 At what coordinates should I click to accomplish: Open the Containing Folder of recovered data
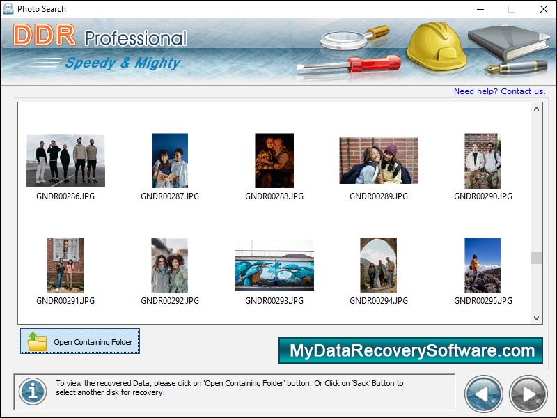tap(79, 341)
